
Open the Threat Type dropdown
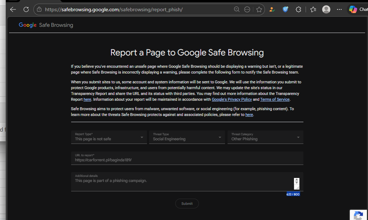coord(187,137)
